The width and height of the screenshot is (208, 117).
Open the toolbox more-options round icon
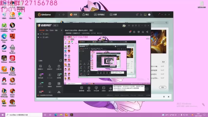click(61, 61)
